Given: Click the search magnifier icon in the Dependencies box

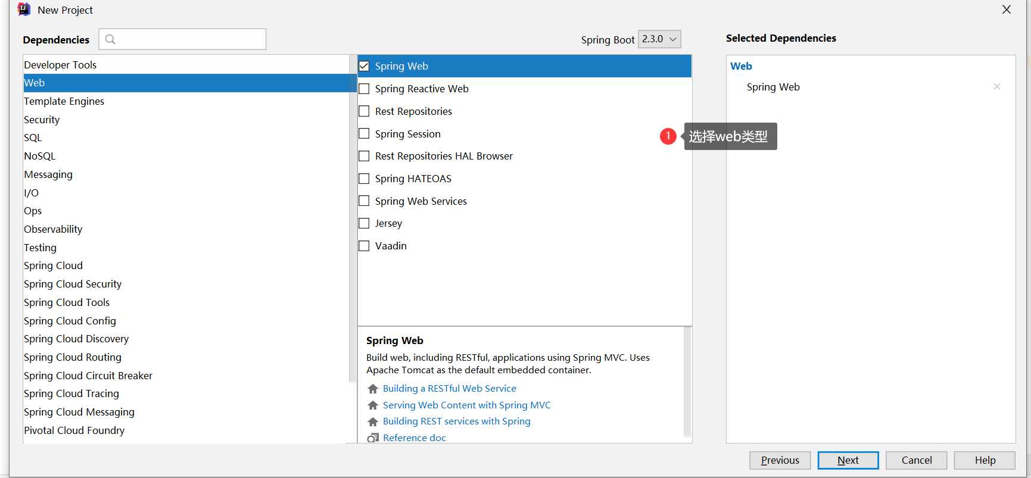Looking at the screenshot, I should tap(110, 39).
